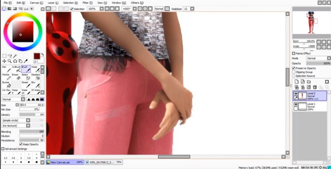Open the Stabilizer value dropdown

[192, 9]
